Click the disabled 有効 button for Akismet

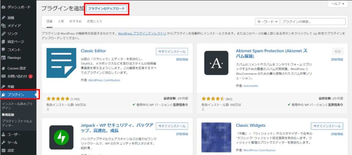(338, 52)
